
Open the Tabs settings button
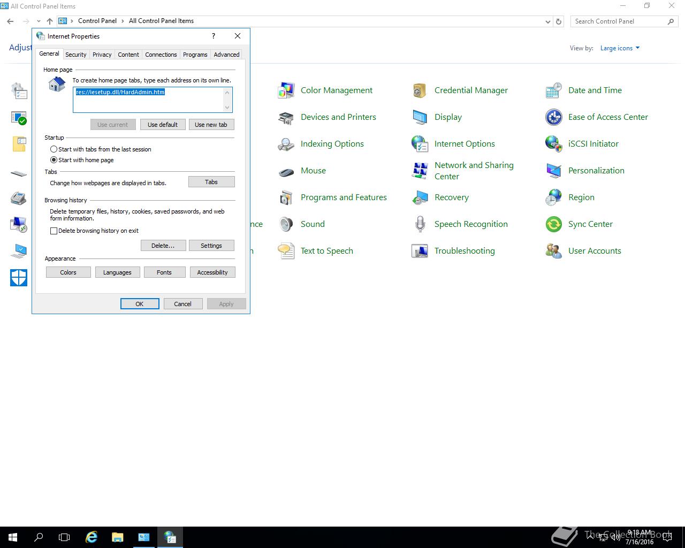(x=211, y=182)
